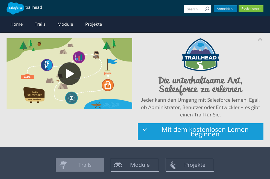Select the Module filter button at bottom
The width and height of the screenshot is (270, 179).
135,165
